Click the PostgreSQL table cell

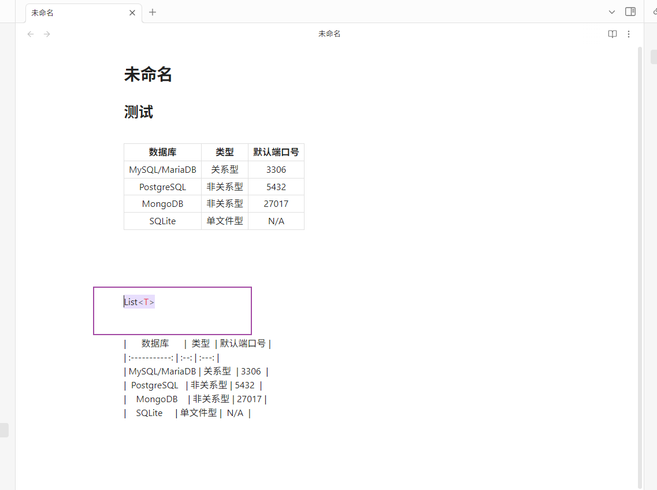[162, 187]
